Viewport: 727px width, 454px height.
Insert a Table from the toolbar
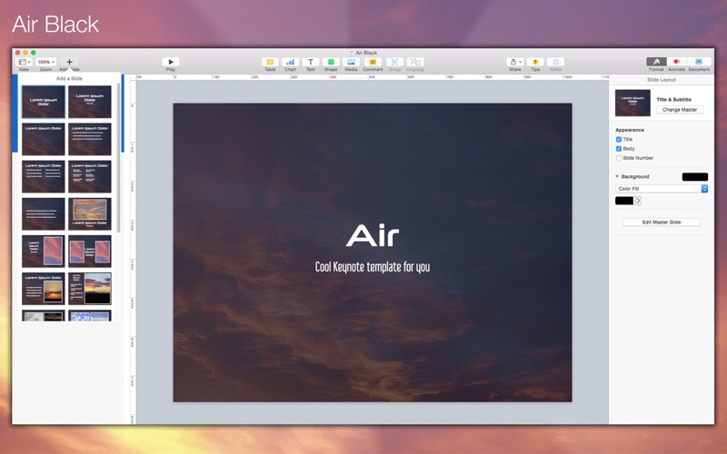coord(270,62)
